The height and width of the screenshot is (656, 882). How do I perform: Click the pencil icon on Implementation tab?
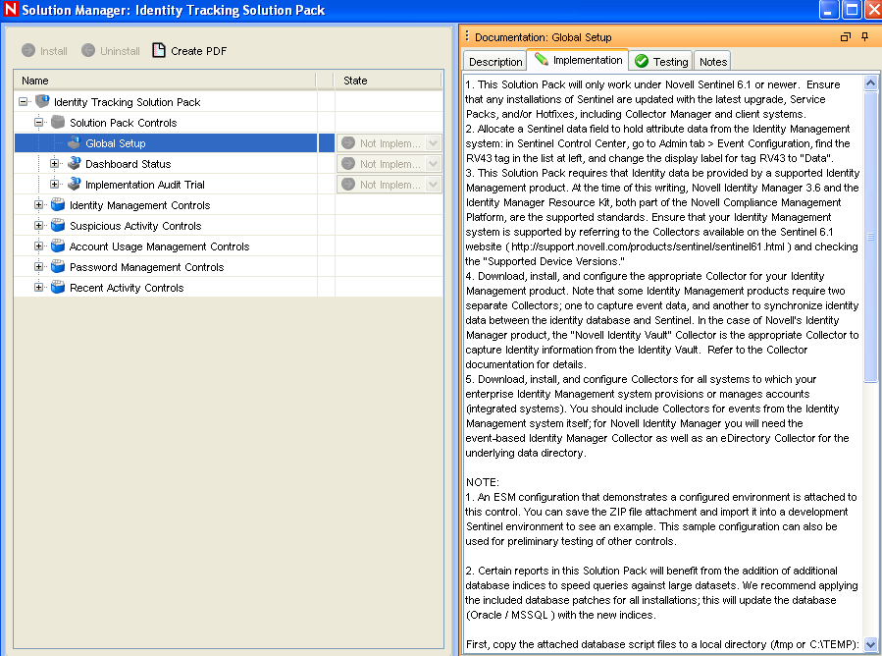tap(542, 60)
